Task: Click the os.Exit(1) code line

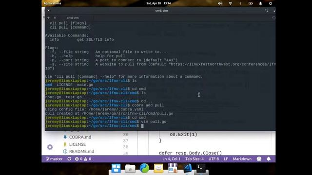Action: [183, 134]
